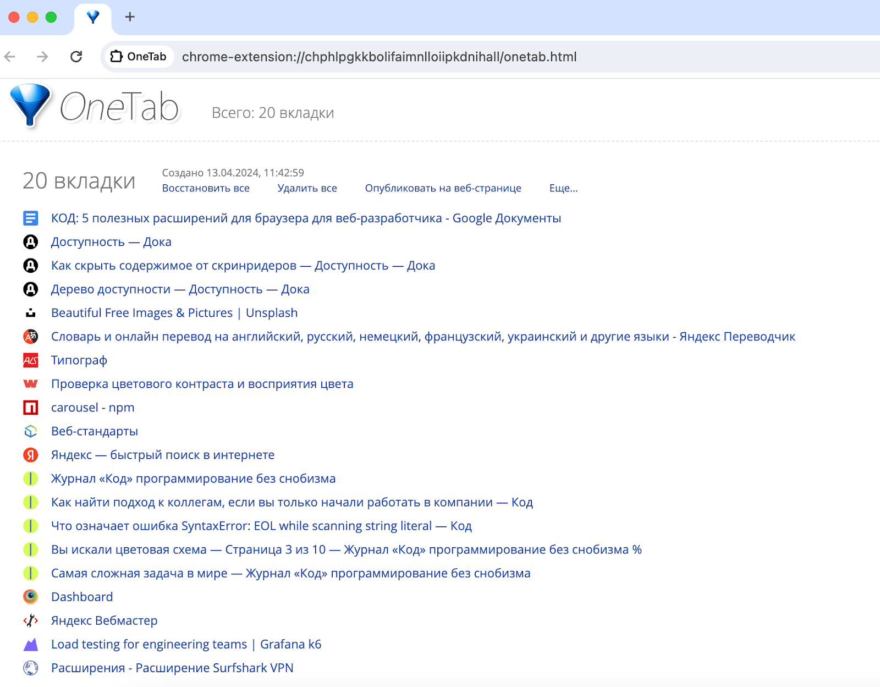880x687 pixels.
Task: Click the Журнал «Код» green favicon
Action: click(31, 479)
